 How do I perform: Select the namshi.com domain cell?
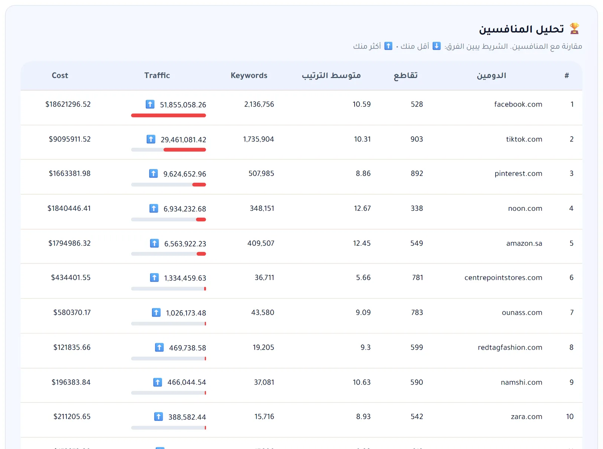click(x=522, y=382)
